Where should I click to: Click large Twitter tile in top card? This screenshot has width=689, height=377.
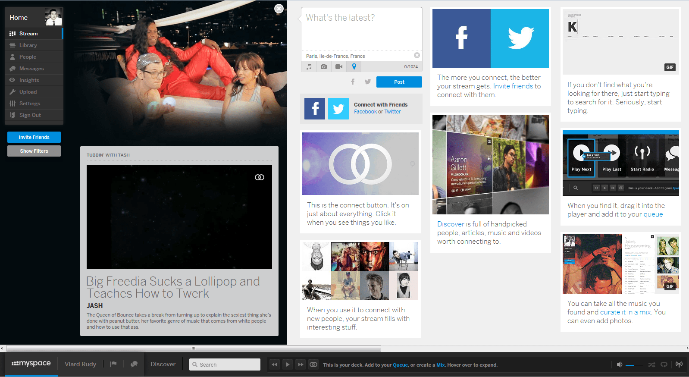(520, 38)
